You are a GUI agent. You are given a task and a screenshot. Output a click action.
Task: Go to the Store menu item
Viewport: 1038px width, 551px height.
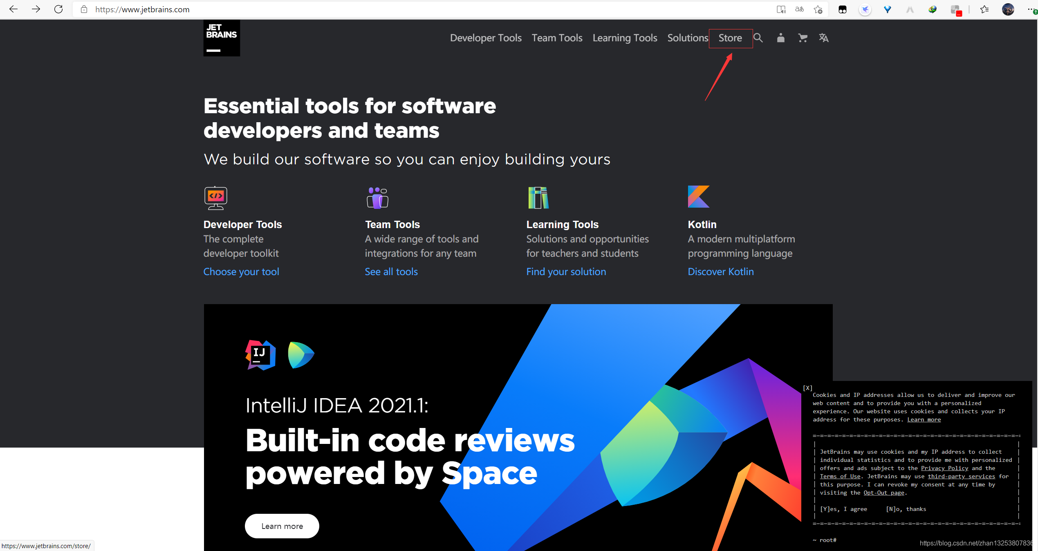click(x=730, y=38)
